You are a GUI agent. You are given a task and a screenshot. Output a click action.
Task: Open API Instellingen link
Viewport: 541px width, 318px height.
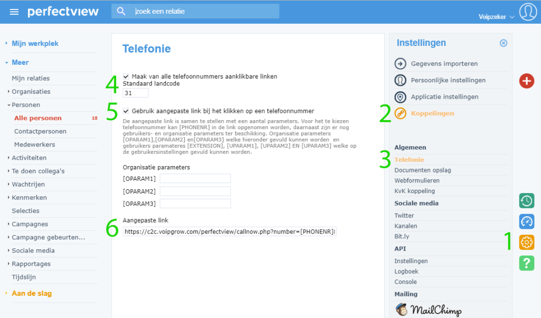point(411,261)
